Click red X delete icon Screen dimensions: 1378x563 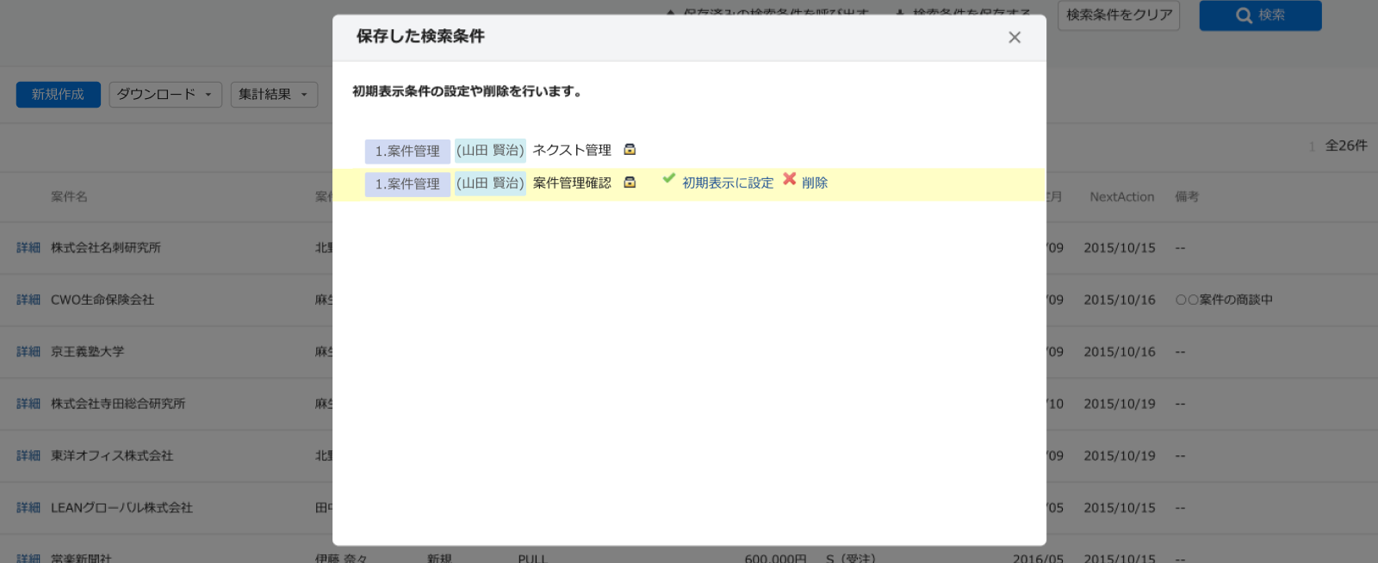[789, 179]
